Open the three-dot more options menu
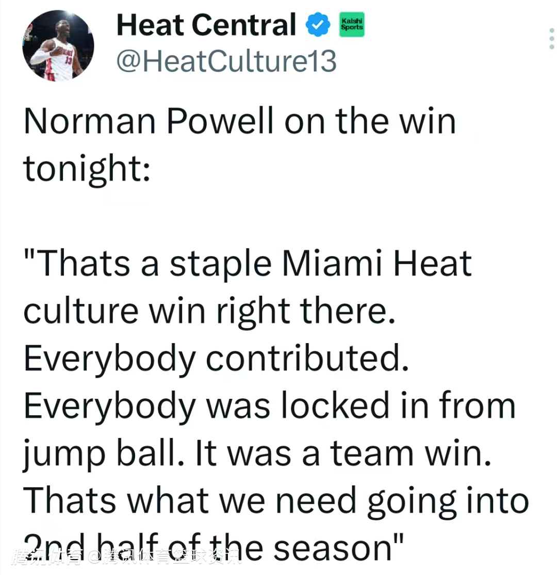 [551, 39]
